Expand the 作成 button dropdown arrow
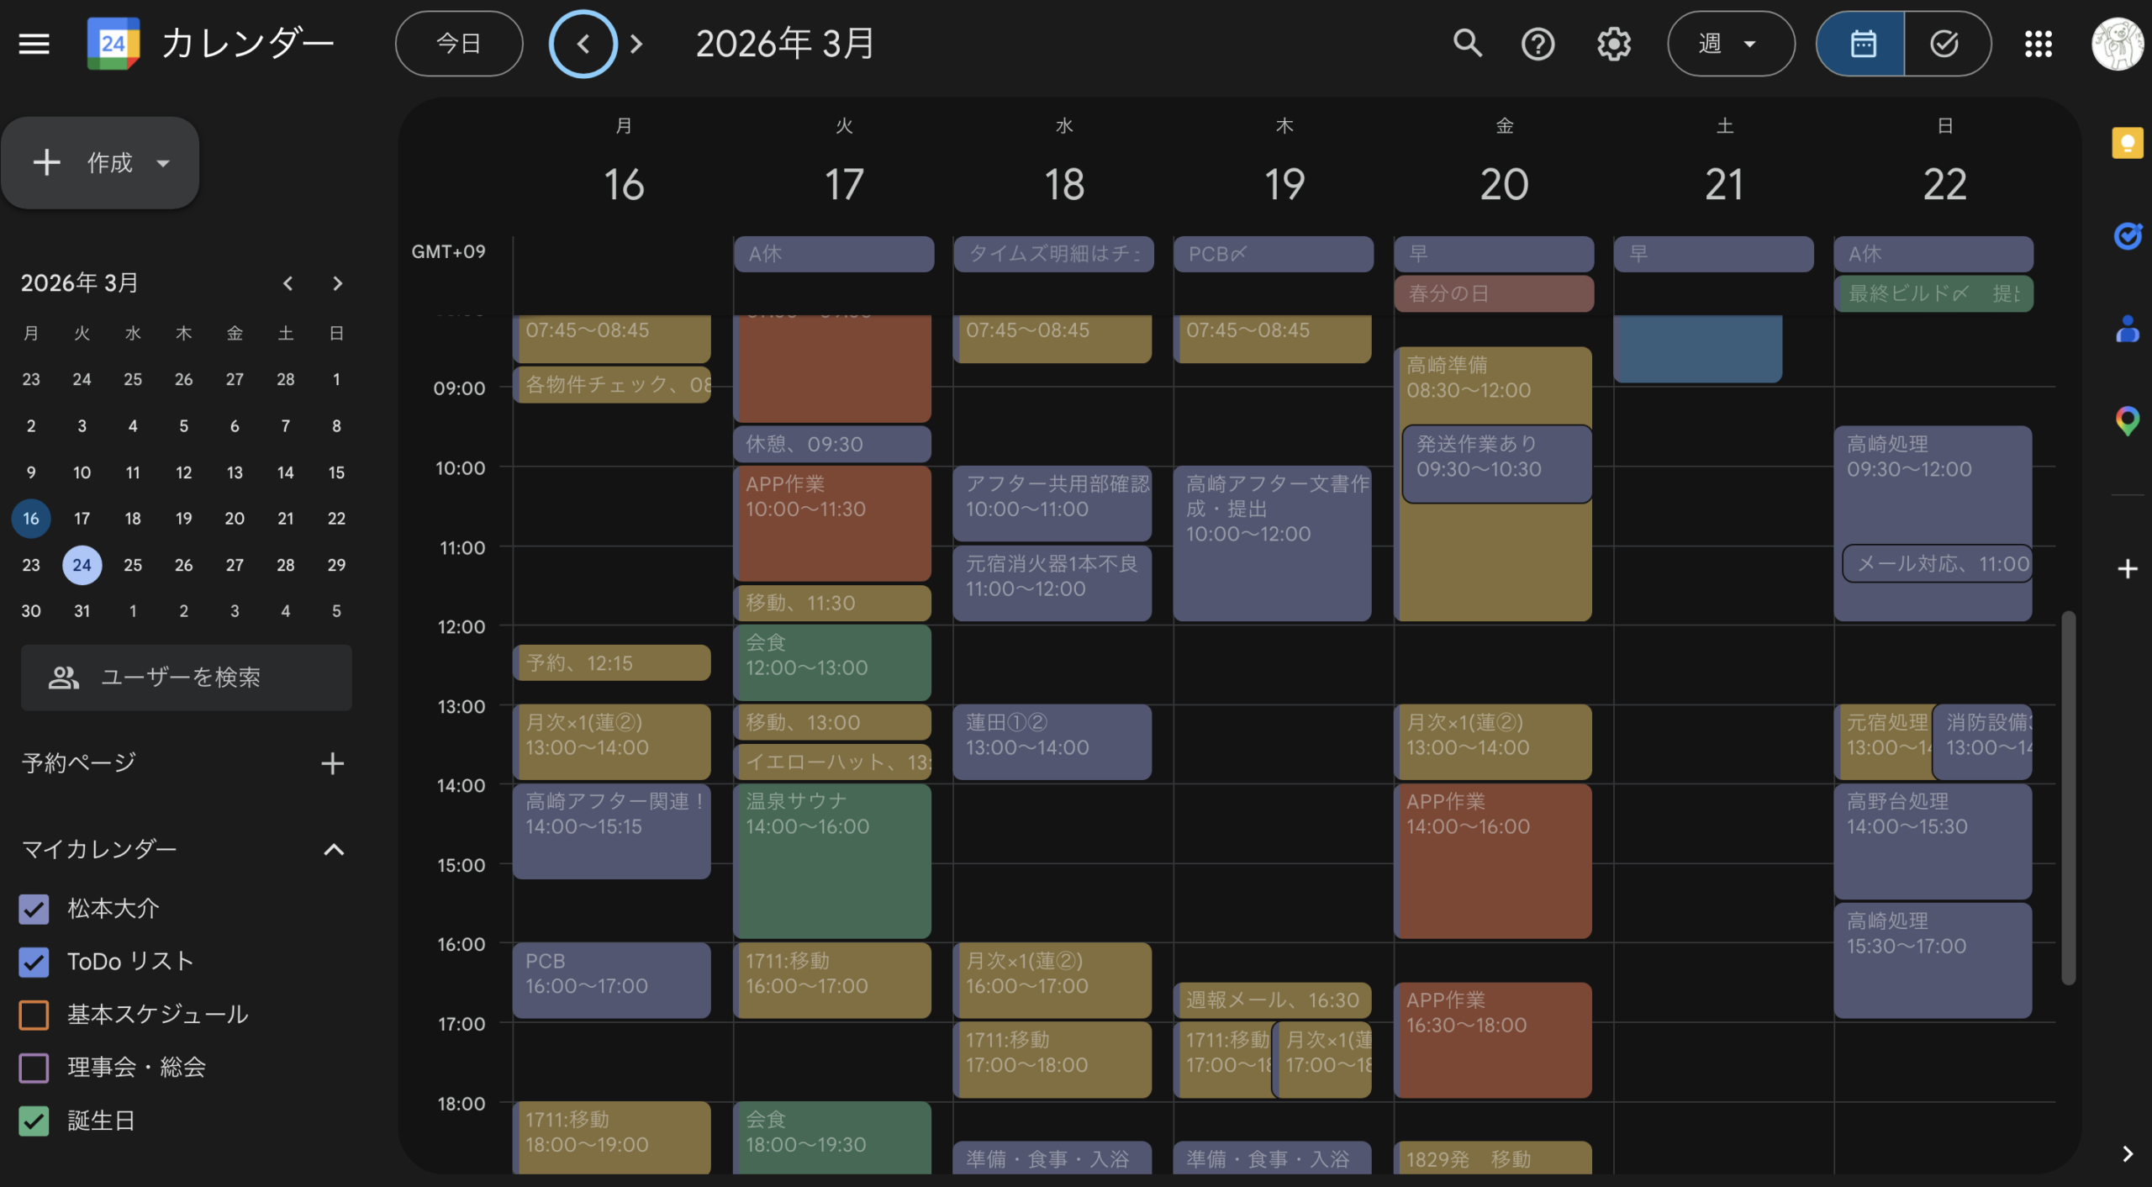Image resolution: width=2152 pixels, height=1187 pixels. click(x=164, y=163)
